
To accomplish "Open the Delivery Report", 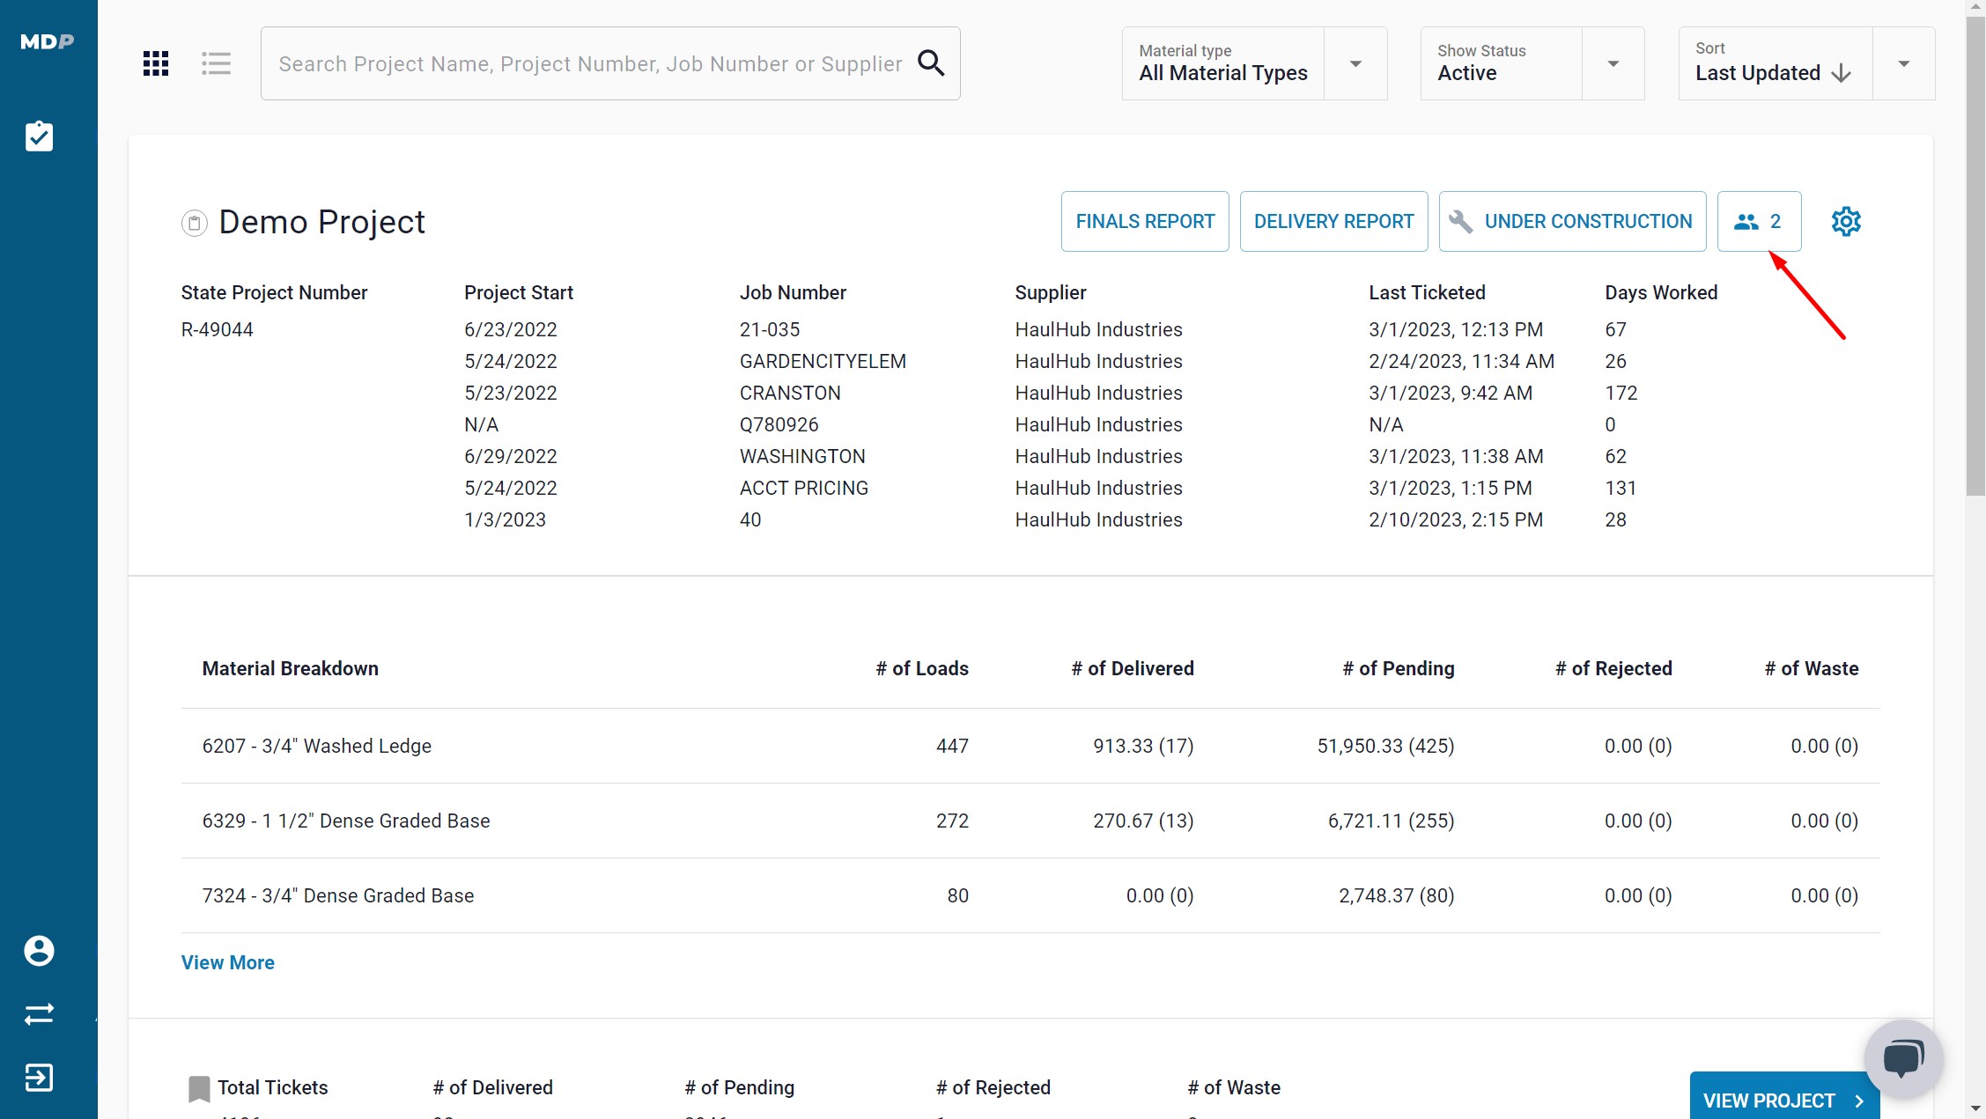I will 1333,221.
